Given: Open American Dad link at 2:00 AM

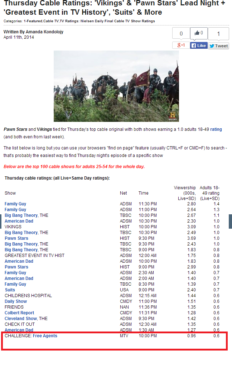Looking at the screenshot, I should [x=19, y=278].
